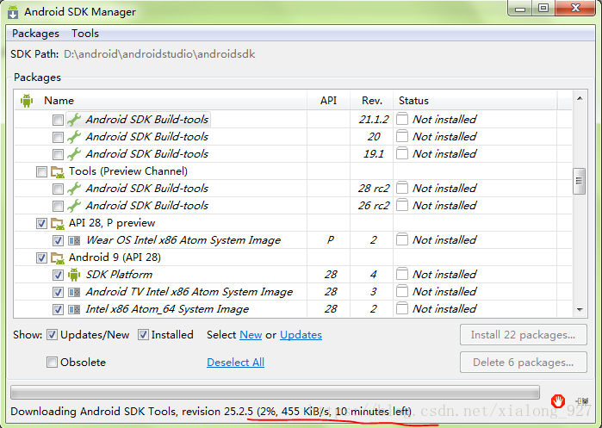This screenshot has height=428, width=602.
Task: Select all New packages link
Action: point(251,335)
